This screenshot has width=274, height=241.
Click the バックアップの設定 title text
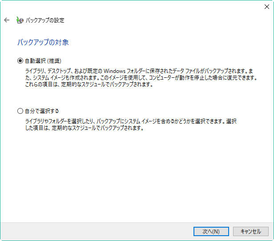coord(45,20)
